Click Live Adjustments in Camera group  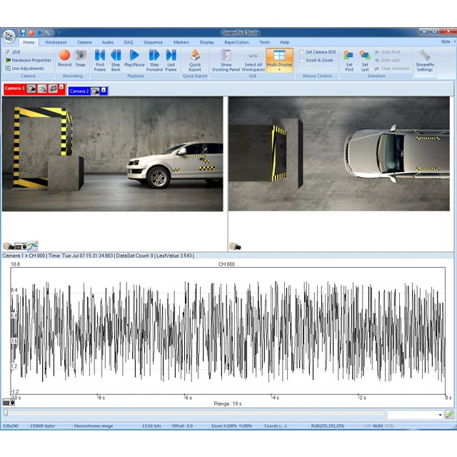(x=27, y=68)
